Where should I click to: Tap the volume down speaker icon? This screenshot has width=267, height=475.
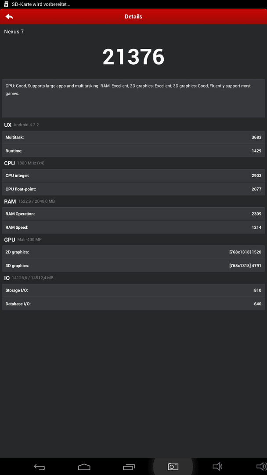tap(217, 467)
